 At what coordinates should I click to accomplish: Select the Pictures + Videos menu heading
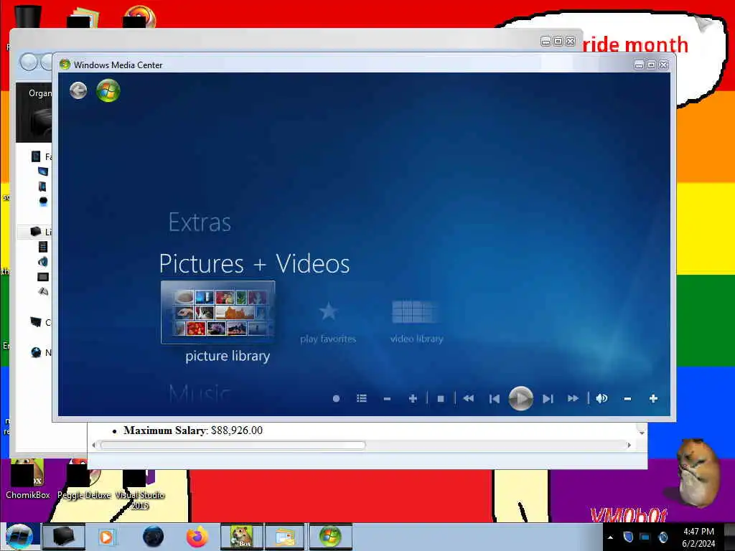(255, 263)
